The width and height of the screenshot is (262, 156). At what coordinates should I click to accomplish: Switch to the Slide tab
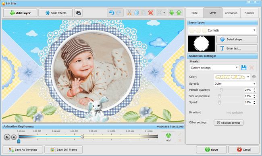click(x=195, y=13)
